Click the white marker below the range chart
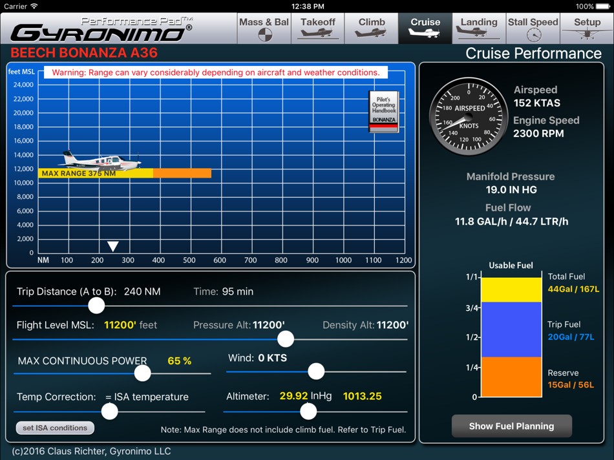Screen dimensions: 614x460 113,246
